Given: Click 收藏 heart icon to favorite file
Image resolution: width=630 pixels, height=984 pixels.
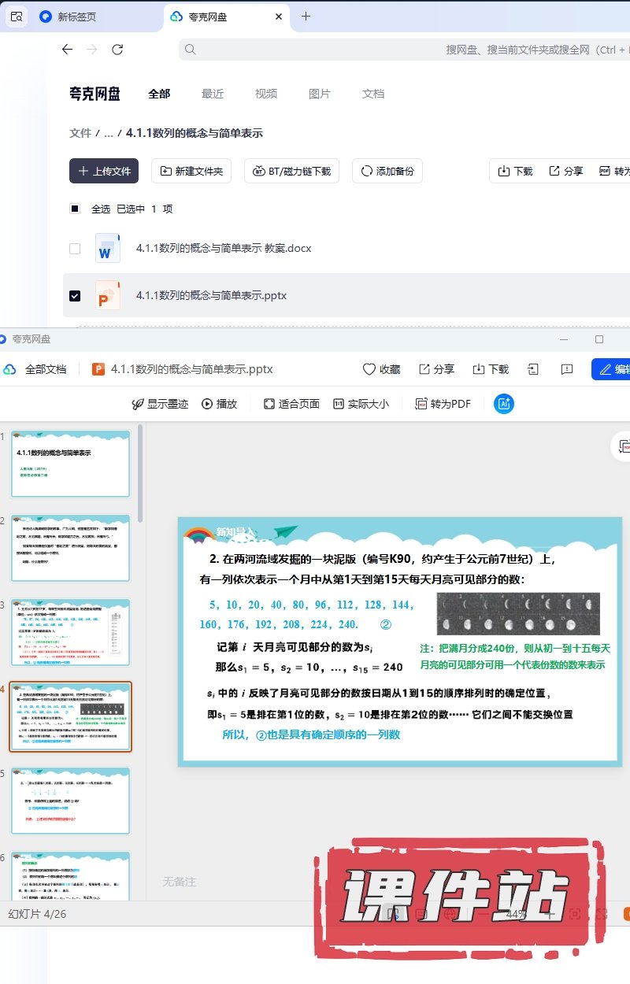Looking at the screenshot, I should (381, 369).
